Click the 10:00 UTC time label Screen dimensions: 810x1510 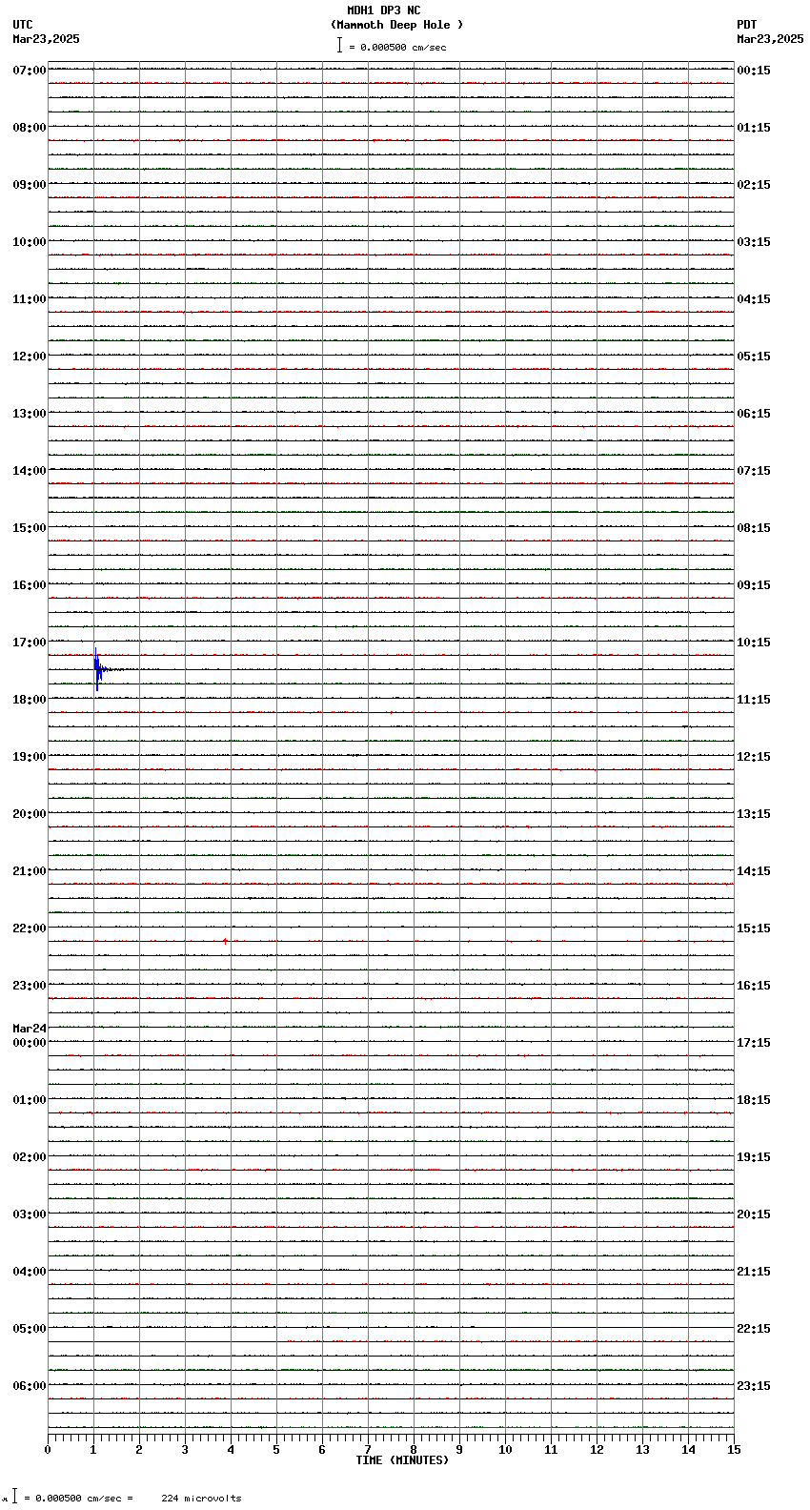click(x=30, y=242)
